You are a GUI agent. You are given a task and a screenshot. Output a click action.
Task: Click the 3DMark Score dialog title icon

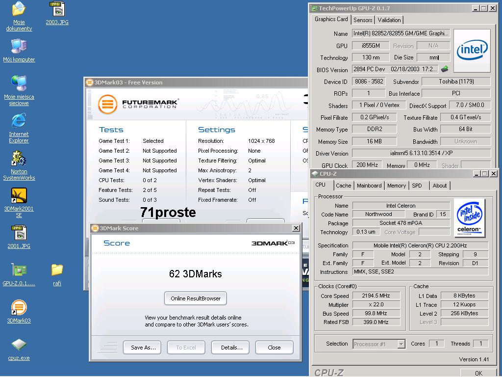[95, 228]
